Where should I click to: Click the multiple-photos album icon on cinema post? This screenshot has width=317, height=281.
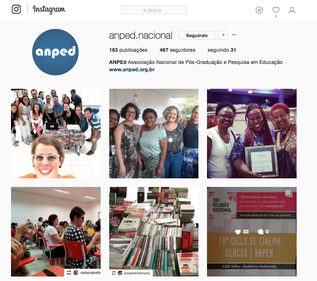[x=288, y=193]
